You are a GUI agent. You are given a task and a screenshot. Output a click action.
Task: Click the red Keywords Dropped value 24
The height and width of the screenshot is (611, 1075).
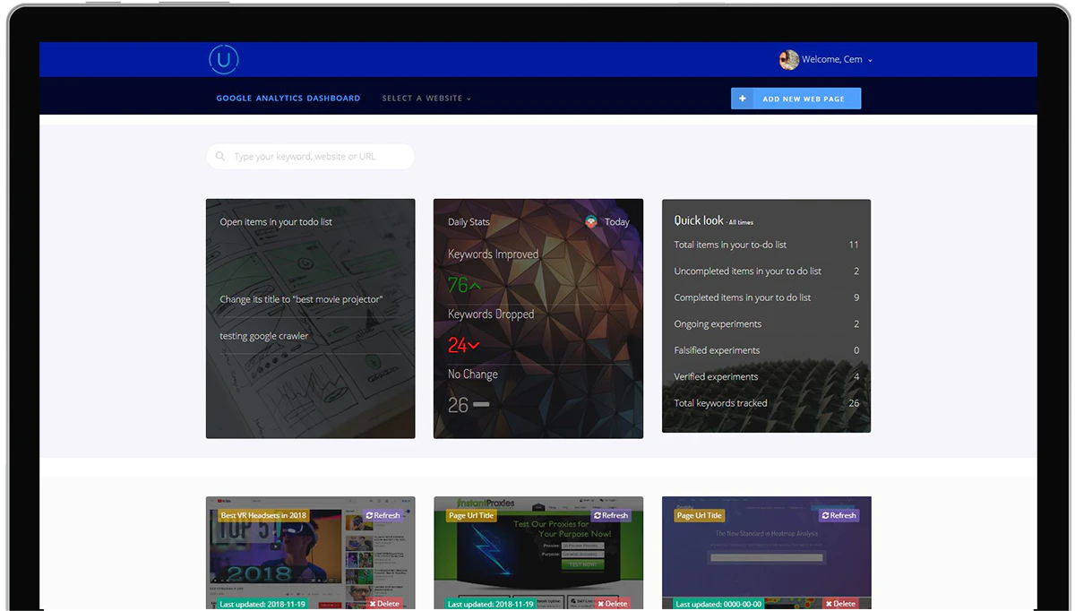463,345
